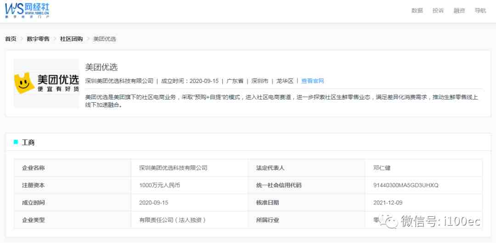The image size is (496, 243).
Task: Click 深圳市 location text
Action: tap(259, 81)
